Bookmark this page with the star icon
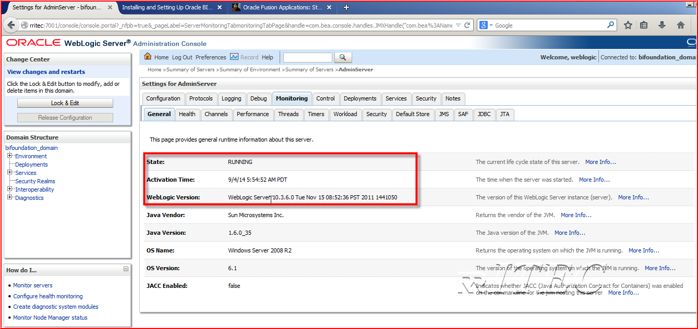The height and width of the screenshot is (329, 698). [x=628, y=25]
